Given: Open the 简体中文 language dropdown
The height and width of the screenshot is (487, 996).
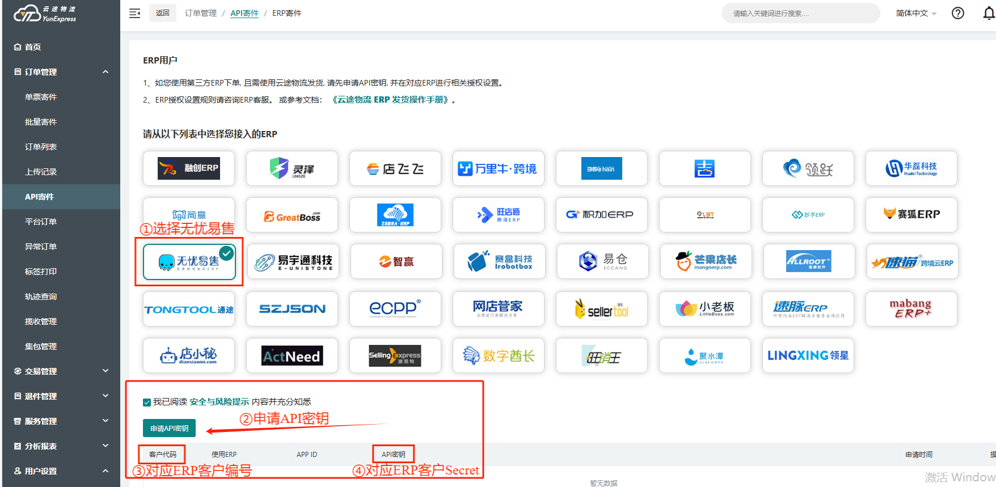Looking at the screenshot, I should tap(915, 13).
